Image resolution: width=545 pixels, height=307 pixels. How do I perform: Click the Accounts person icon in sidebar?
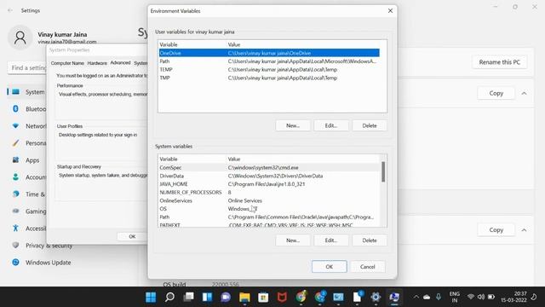15,177
